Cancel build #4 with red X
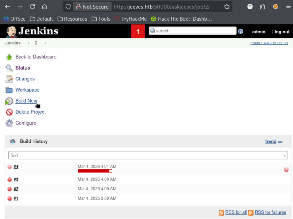 tap(286, 170)
